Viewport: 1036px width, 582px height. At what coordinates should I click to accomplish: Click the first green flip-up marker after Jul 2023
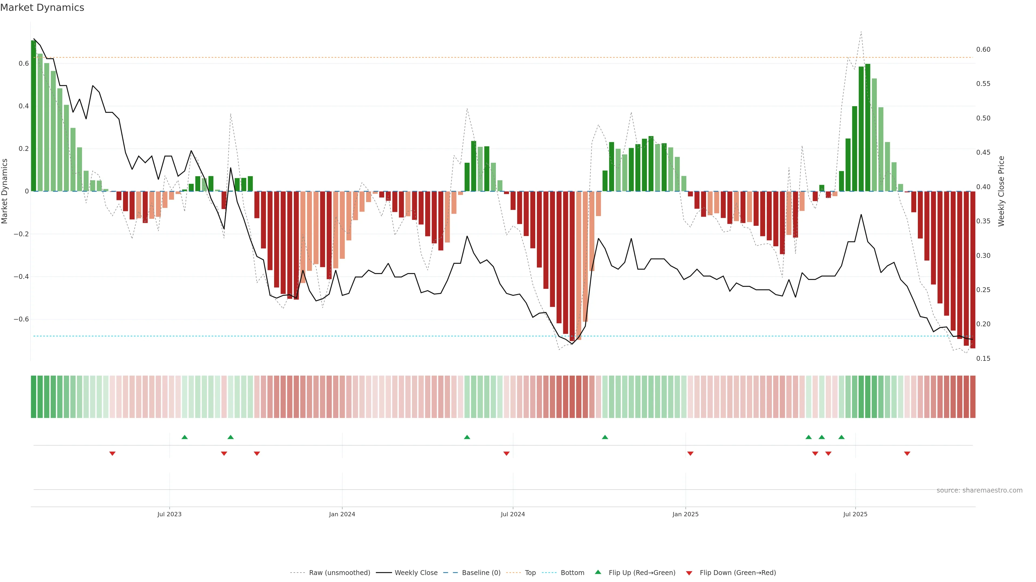point(185,437)
